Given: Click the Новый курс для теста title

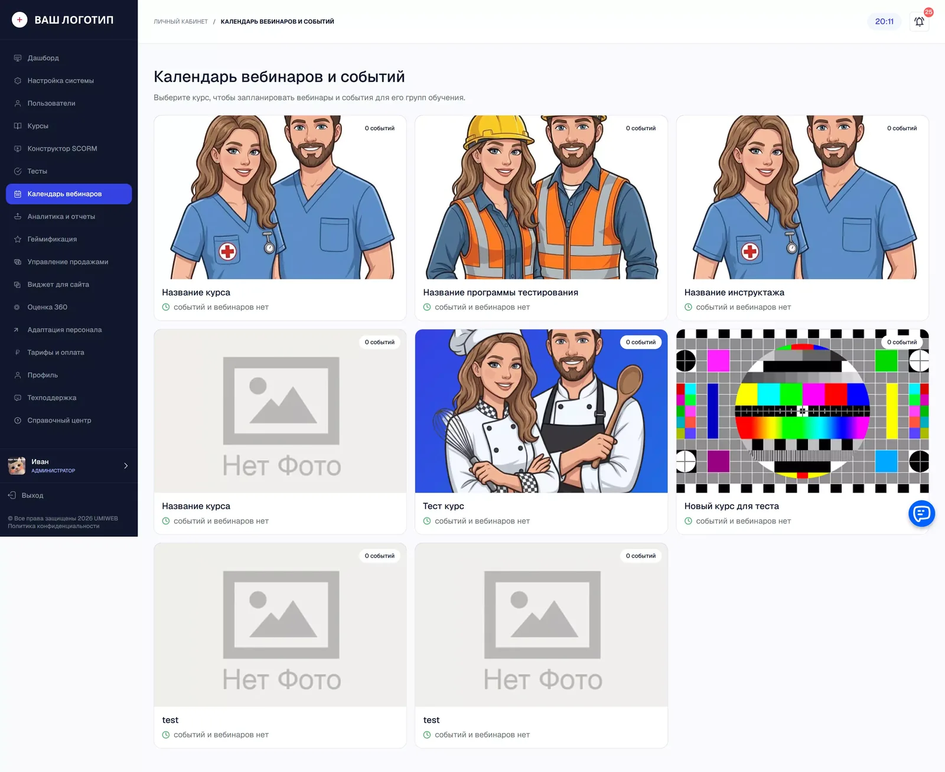Looking at the screenshot, I should [731, 506].
